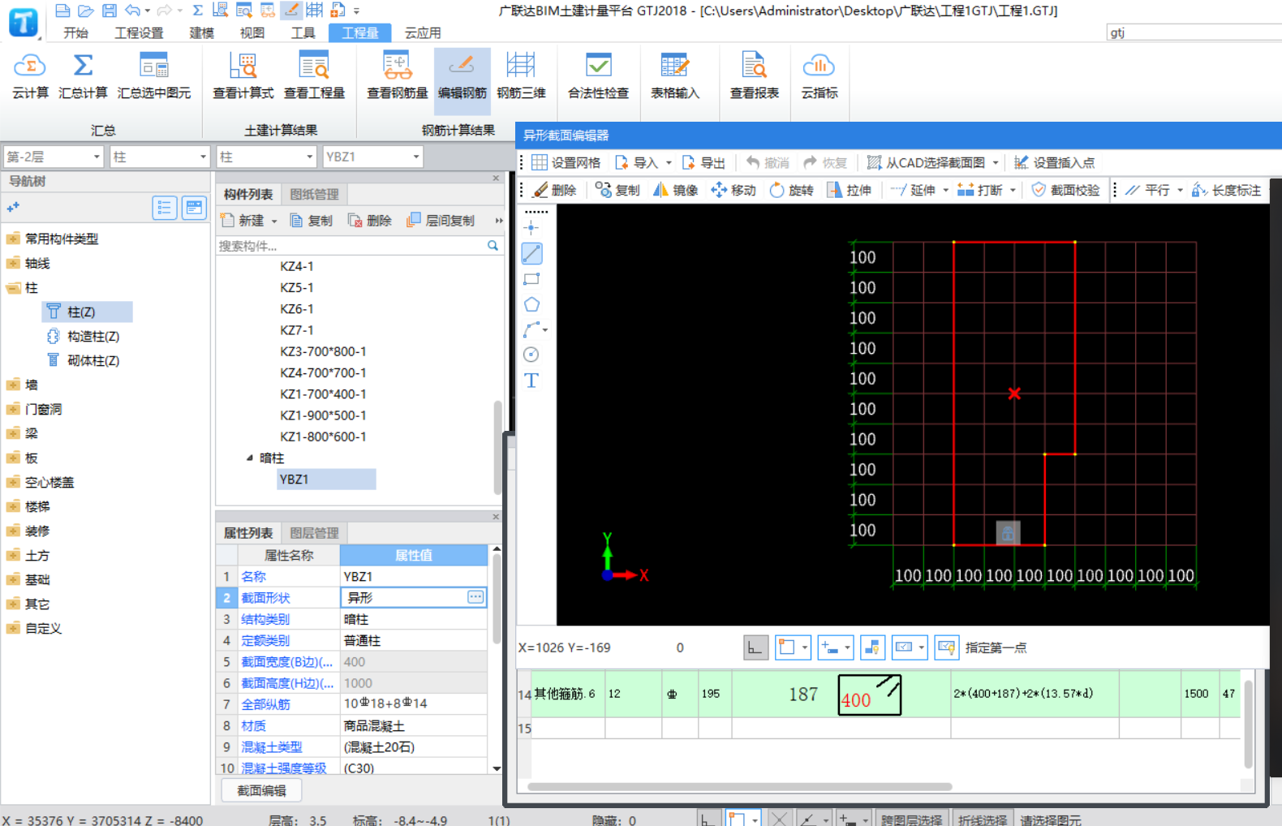Switch to 图纸管理 tab
This screenshot has height=826, width=1282.
pyautogui.click(x=314, y=195)
